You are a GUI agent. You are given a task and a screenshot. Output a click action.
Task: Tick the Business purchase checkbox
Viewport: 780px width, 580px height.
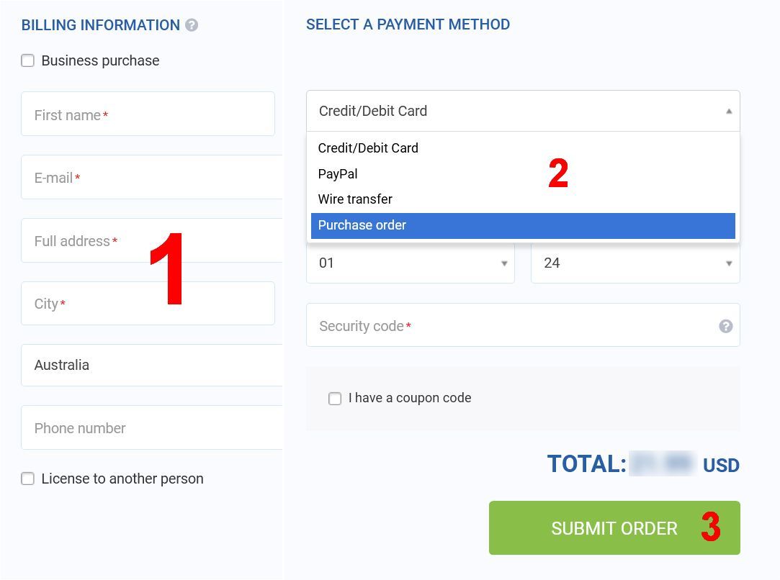[28, 60]
